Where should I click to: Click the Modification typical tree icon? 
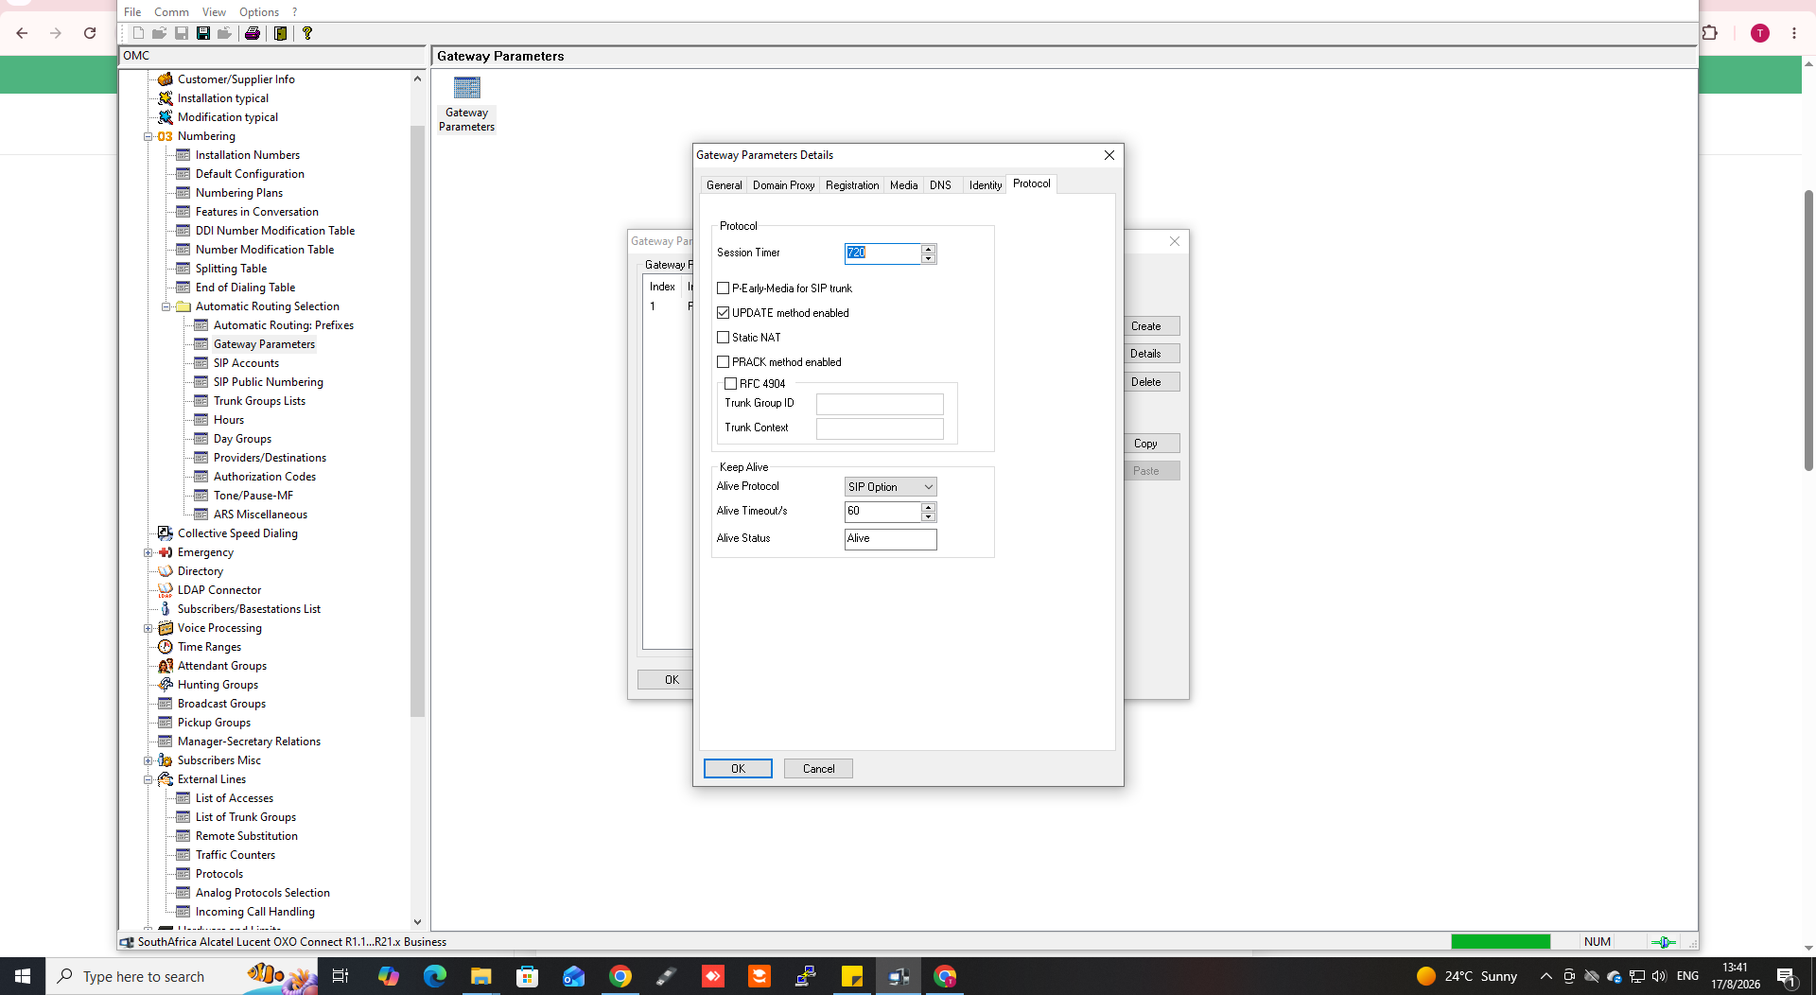(x=166, y=117)
